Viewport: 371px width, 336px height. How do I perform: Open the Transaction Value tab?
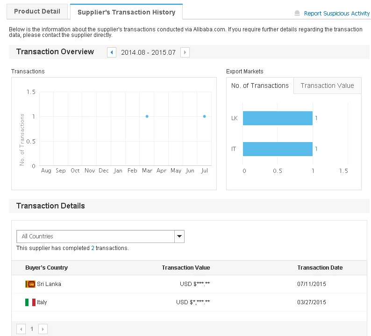(327, 86)
